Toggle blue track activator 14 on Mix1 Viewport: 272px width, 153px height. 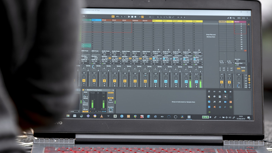186,81
